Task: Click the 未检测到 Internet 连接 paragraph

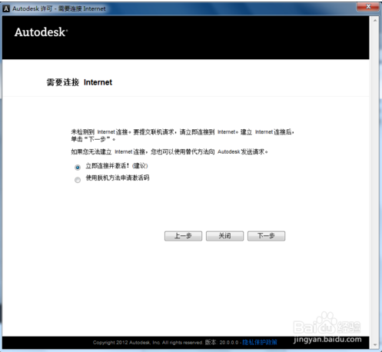Action: [182, 135]
